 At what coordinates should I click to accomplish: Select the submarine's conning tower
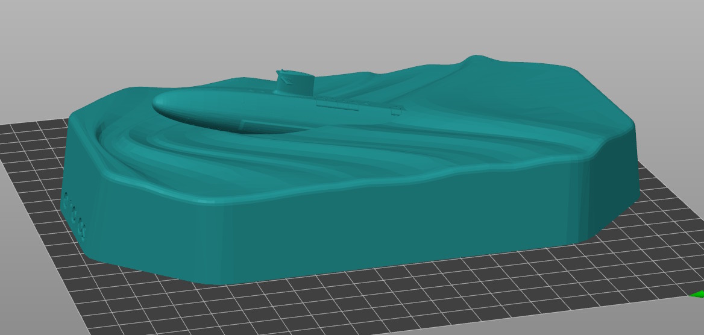coord(295,84)
